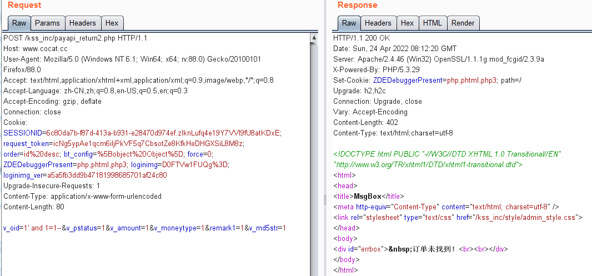Click the X-Powered-By: PHP/5.3.29 header
Viewport: 592px width, 276px height.
[377, 70]
